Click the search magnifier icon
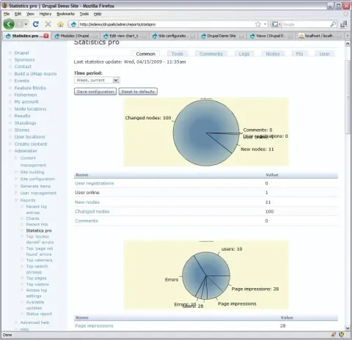352x340 pixels. [x=333, y=24]
